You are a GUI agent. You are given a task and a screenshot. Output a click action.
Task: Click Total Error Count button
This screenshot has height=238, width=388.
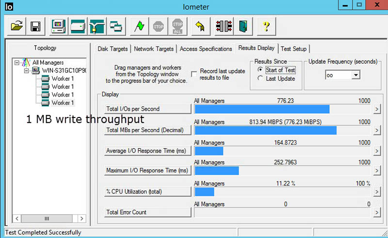(148, 212)
